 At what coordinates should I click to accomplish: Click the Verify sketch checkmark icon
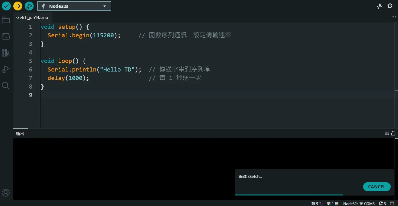6,6
